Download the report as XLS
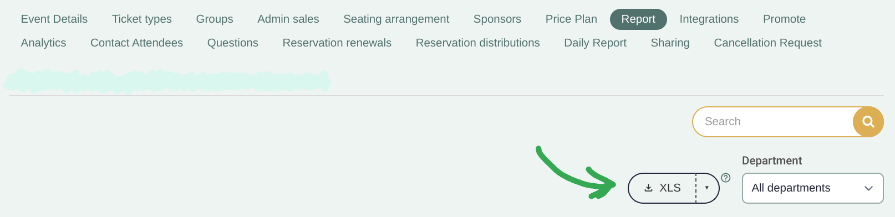 click(662, 188)
